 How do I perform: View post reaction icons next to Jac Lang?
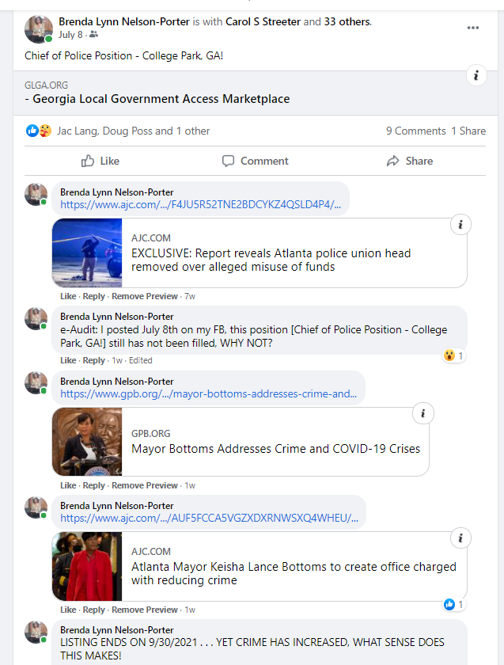(39, 131)
